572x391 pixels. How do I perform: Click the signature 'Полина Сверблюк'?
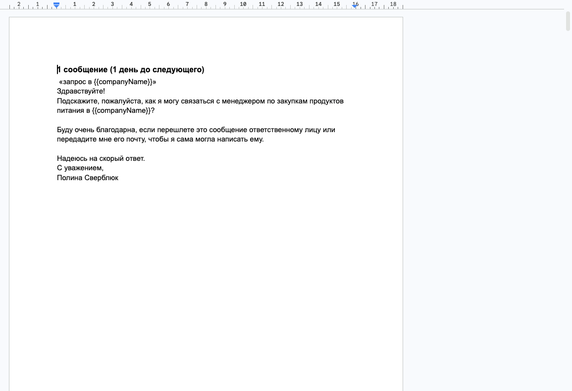[88, 178]
